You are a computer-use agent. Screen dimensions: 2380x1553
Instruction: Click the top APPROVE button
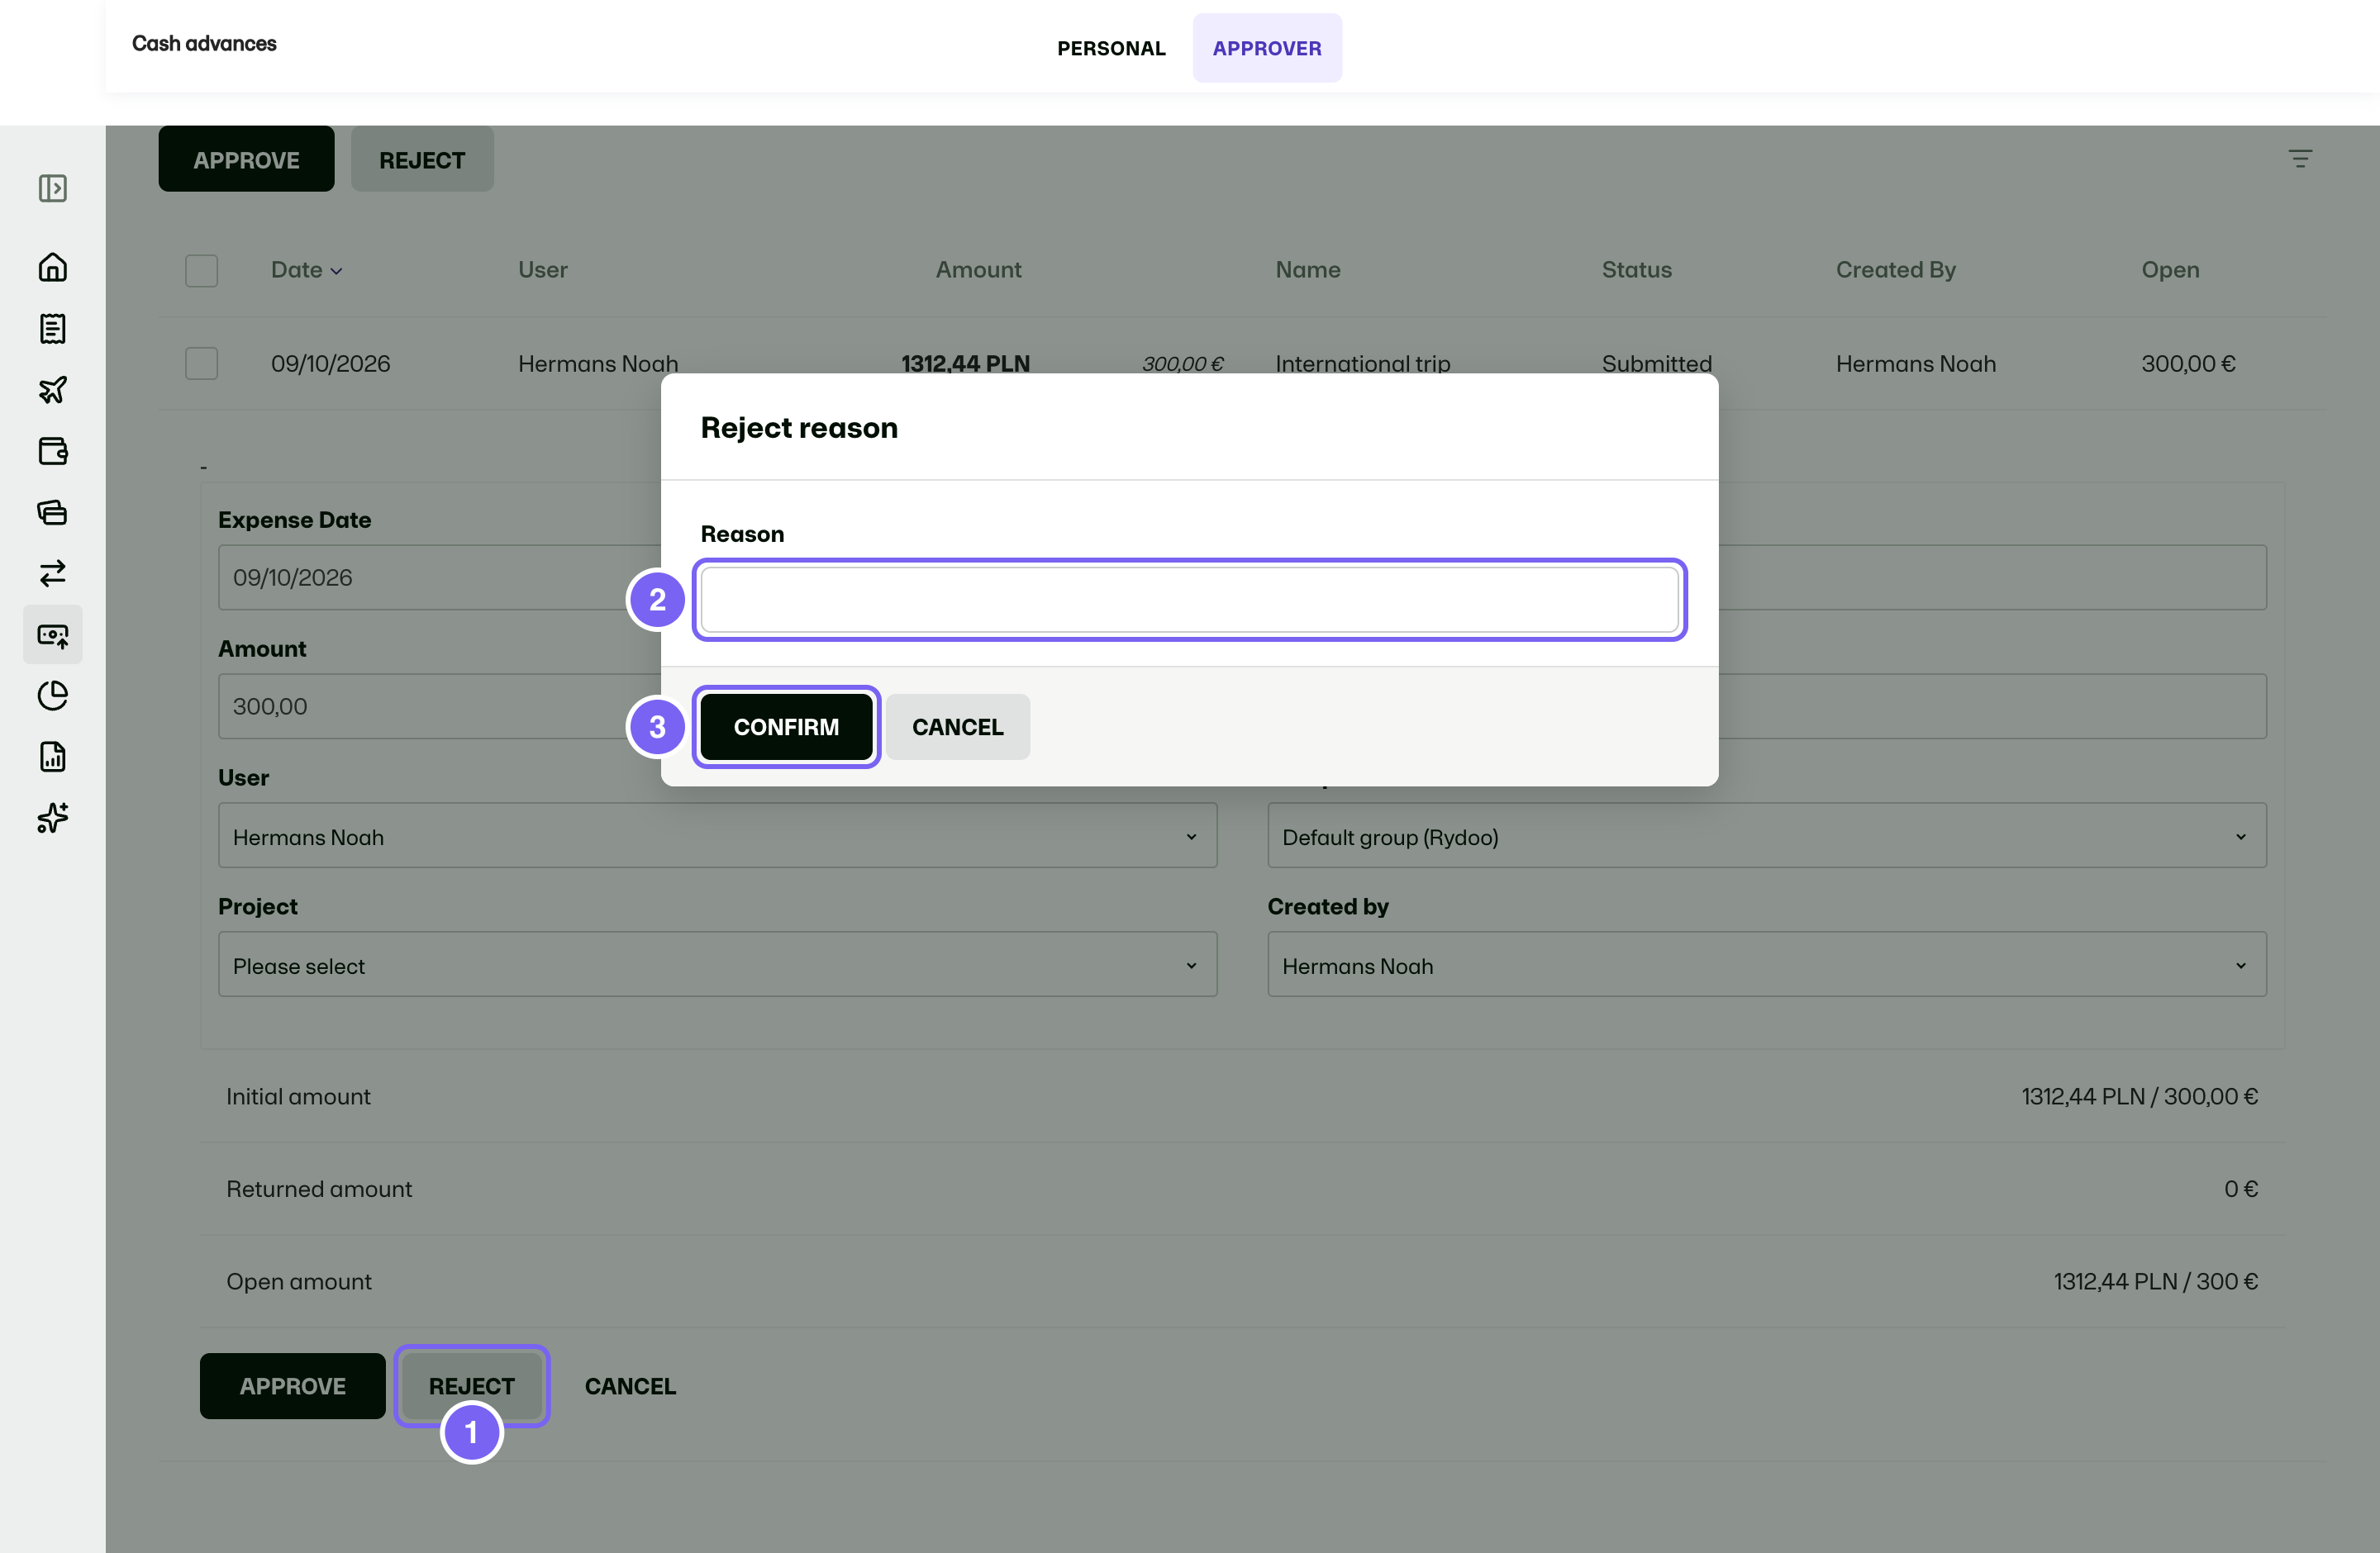[x=246, y=159]
